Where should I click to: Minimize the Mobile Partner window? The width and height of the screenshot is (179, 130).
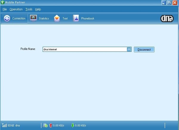pos(164,3)
